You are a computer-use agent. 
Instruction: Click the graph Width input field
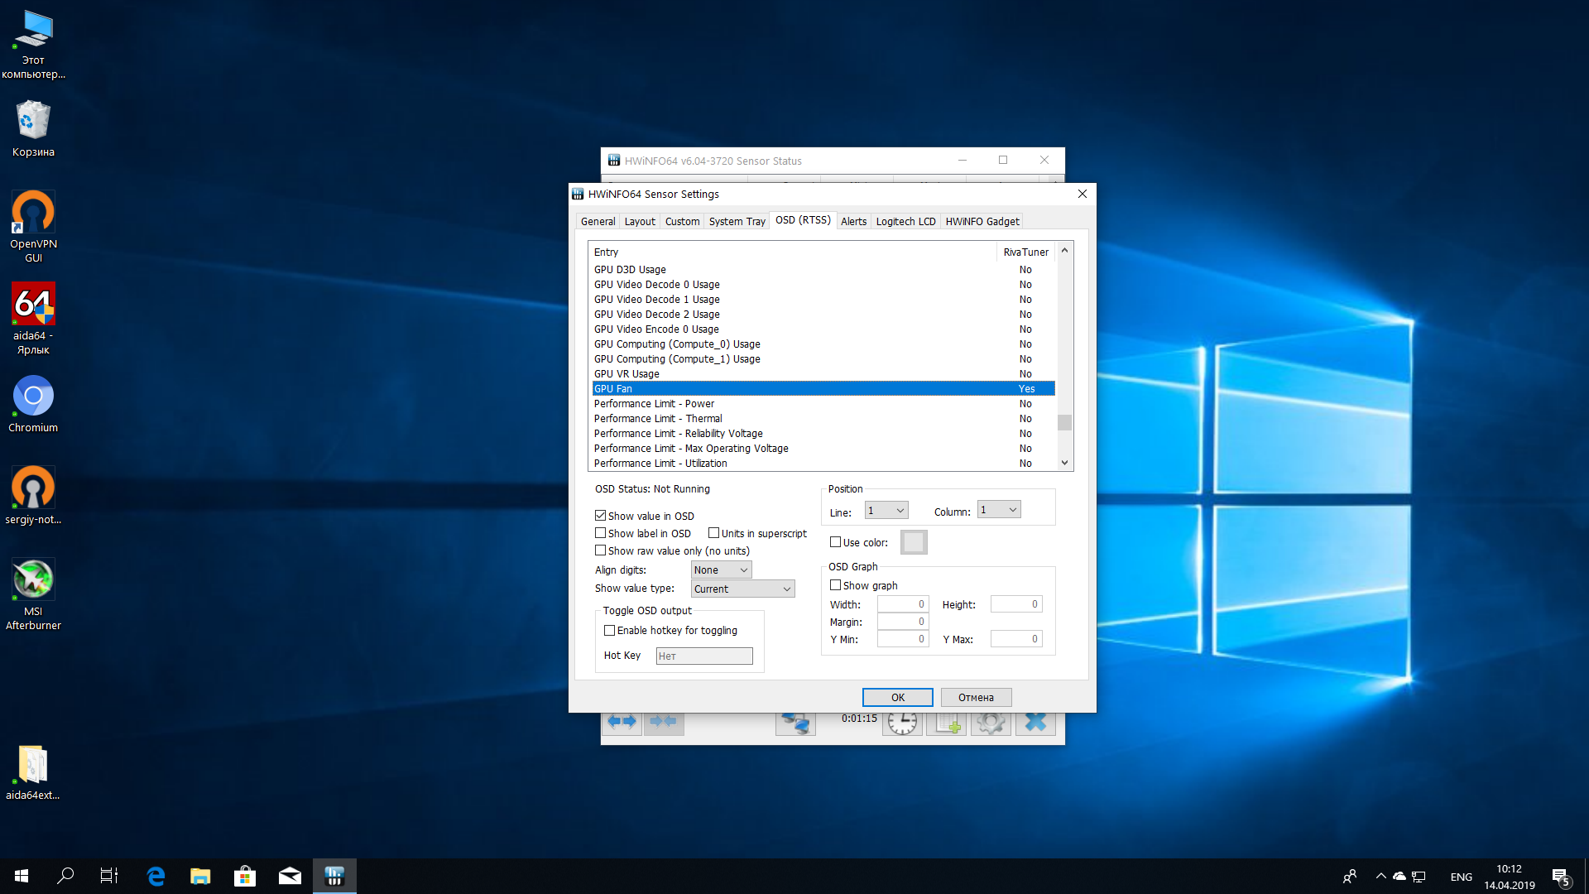tap(903, 604)
